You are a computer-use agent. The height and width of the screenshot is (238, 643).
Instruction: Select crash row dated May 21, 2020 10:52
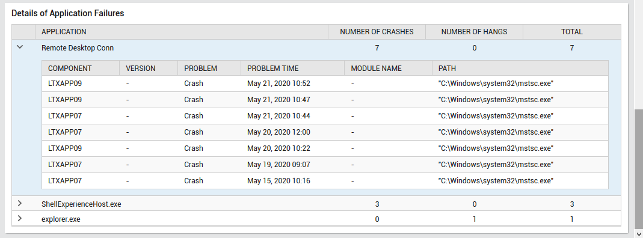tap(325, 84)
